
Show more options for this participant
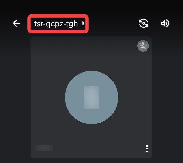[x=147, y=149]
